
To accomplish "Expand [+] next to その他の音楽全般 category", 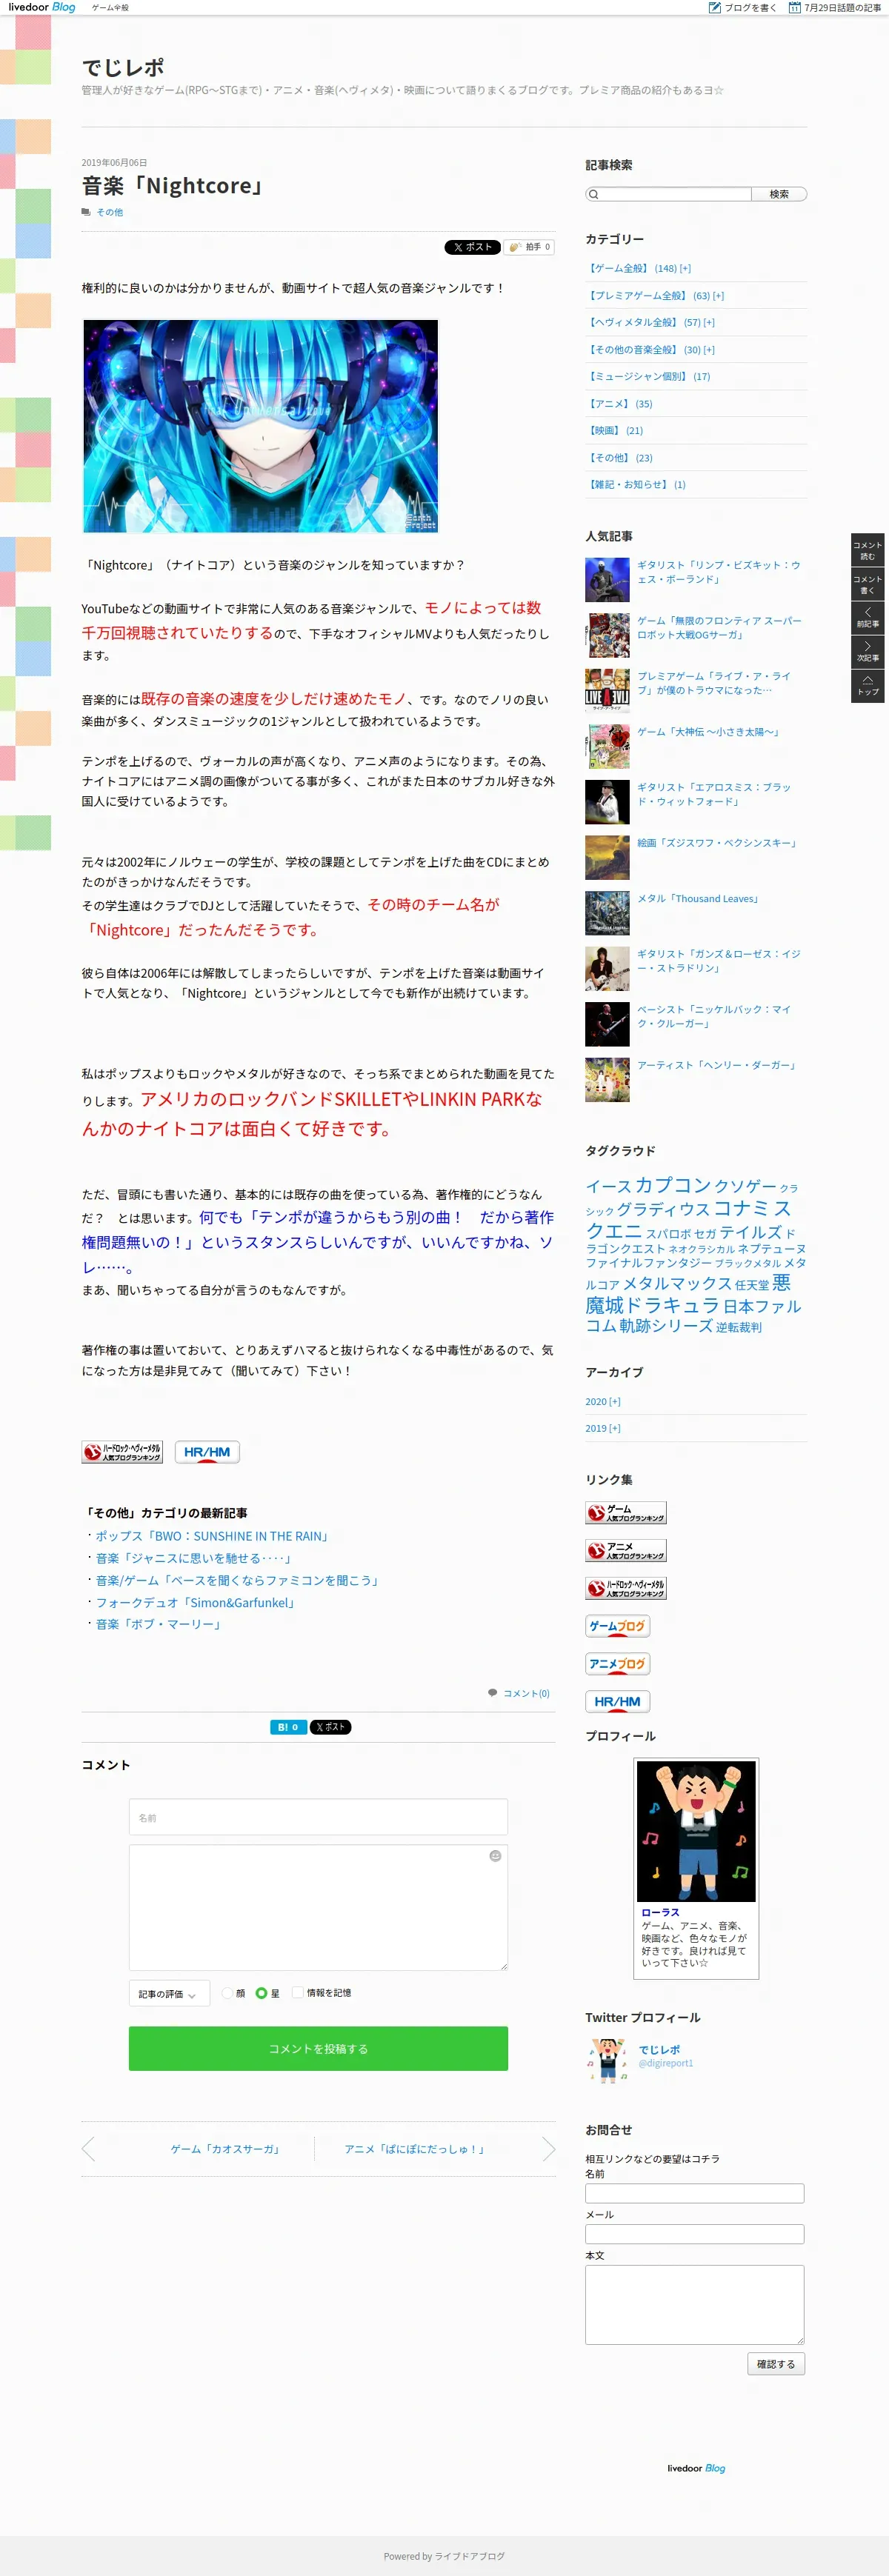I will click(709, 349).
